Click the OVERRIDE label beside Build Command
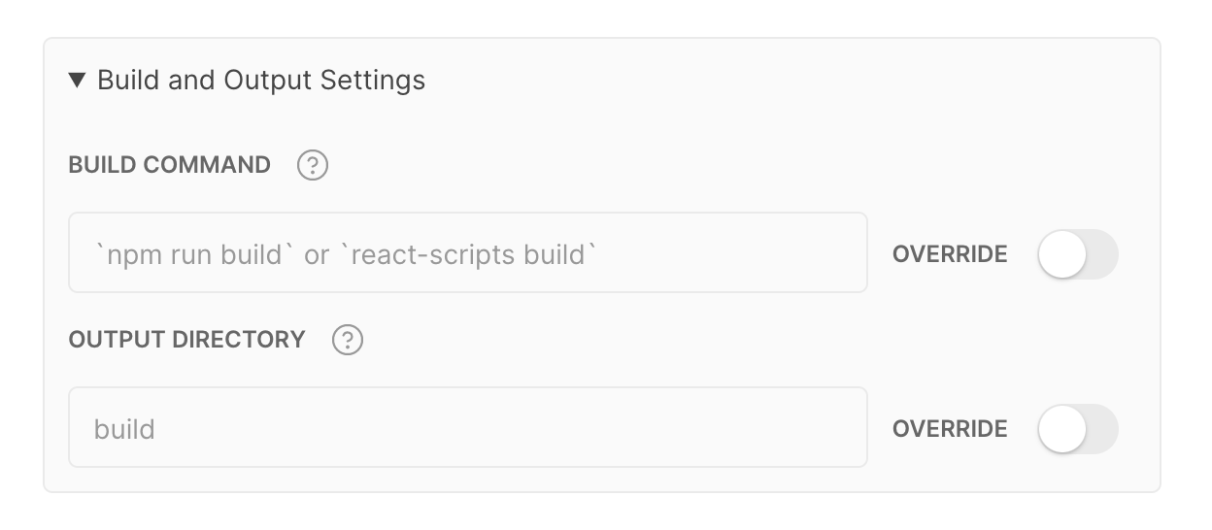The width and height of the screenshot is (1212, 530). coord(950,254)
